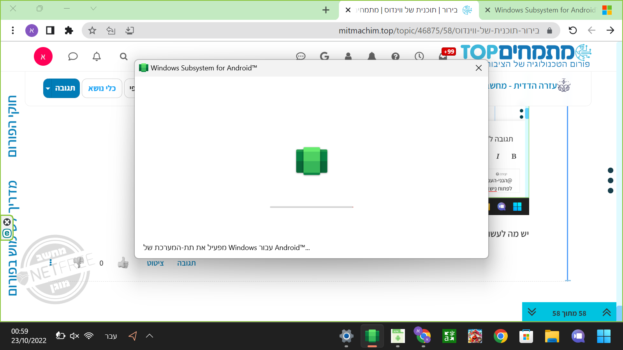Unmute the volume tray icon
623x350 pixels.
point(74,336)
